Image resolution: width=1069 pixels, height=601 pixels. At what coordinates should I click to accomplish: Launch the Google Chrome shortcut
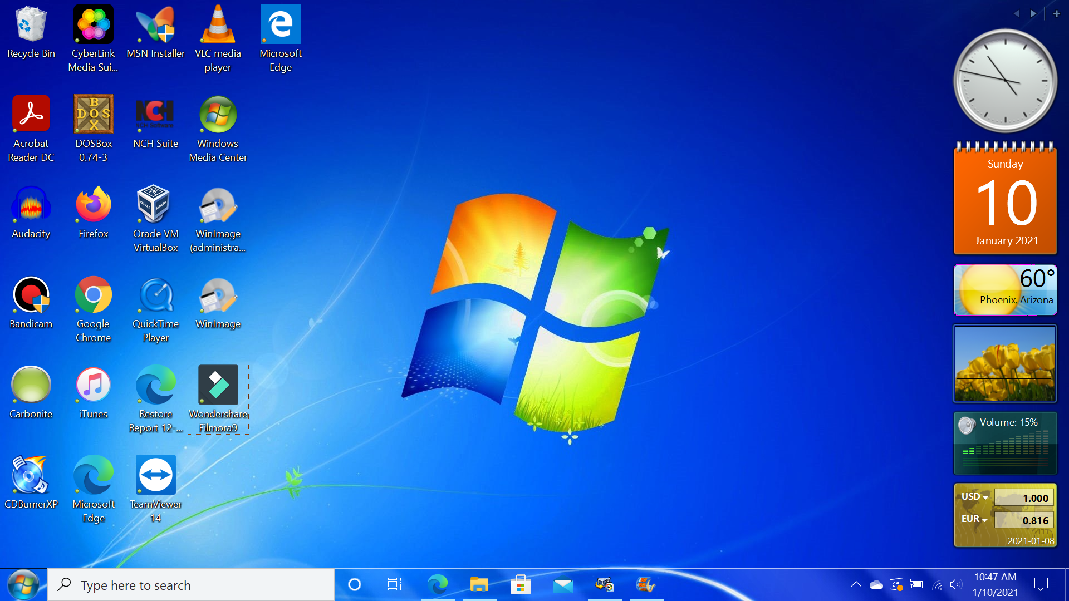[93, 309]
